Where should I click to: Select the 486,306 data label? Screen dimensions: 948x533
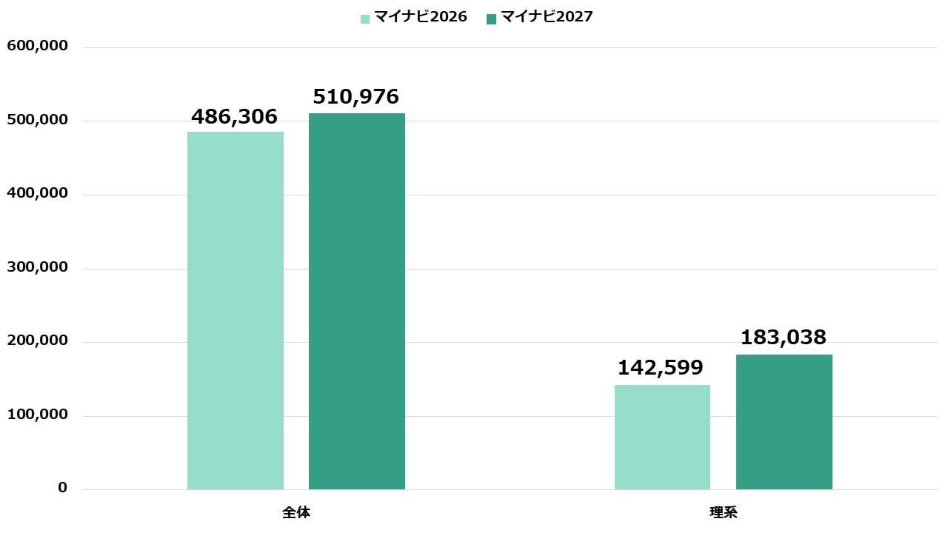click(x=234, y=117)
